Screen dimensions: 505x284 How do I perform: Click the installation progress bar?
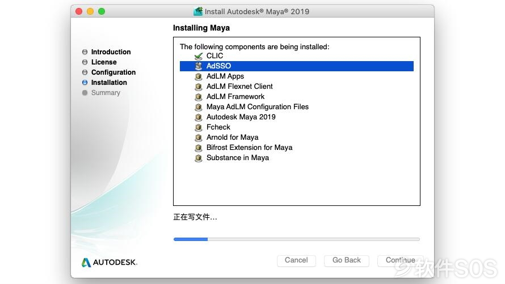pos(297,239)
